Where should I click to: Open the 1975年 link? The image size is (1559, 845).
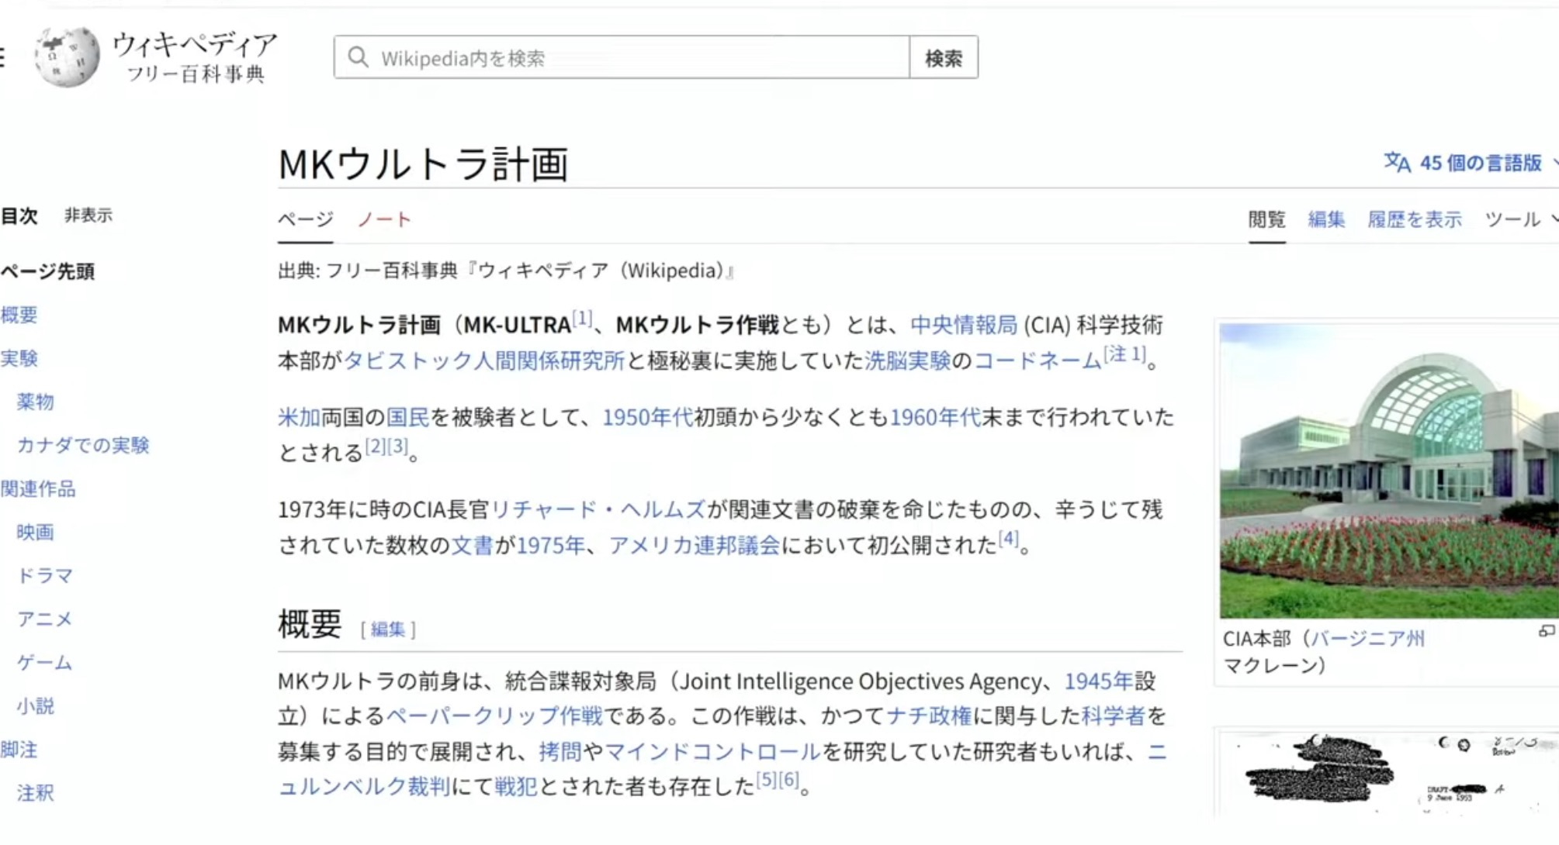550,545
